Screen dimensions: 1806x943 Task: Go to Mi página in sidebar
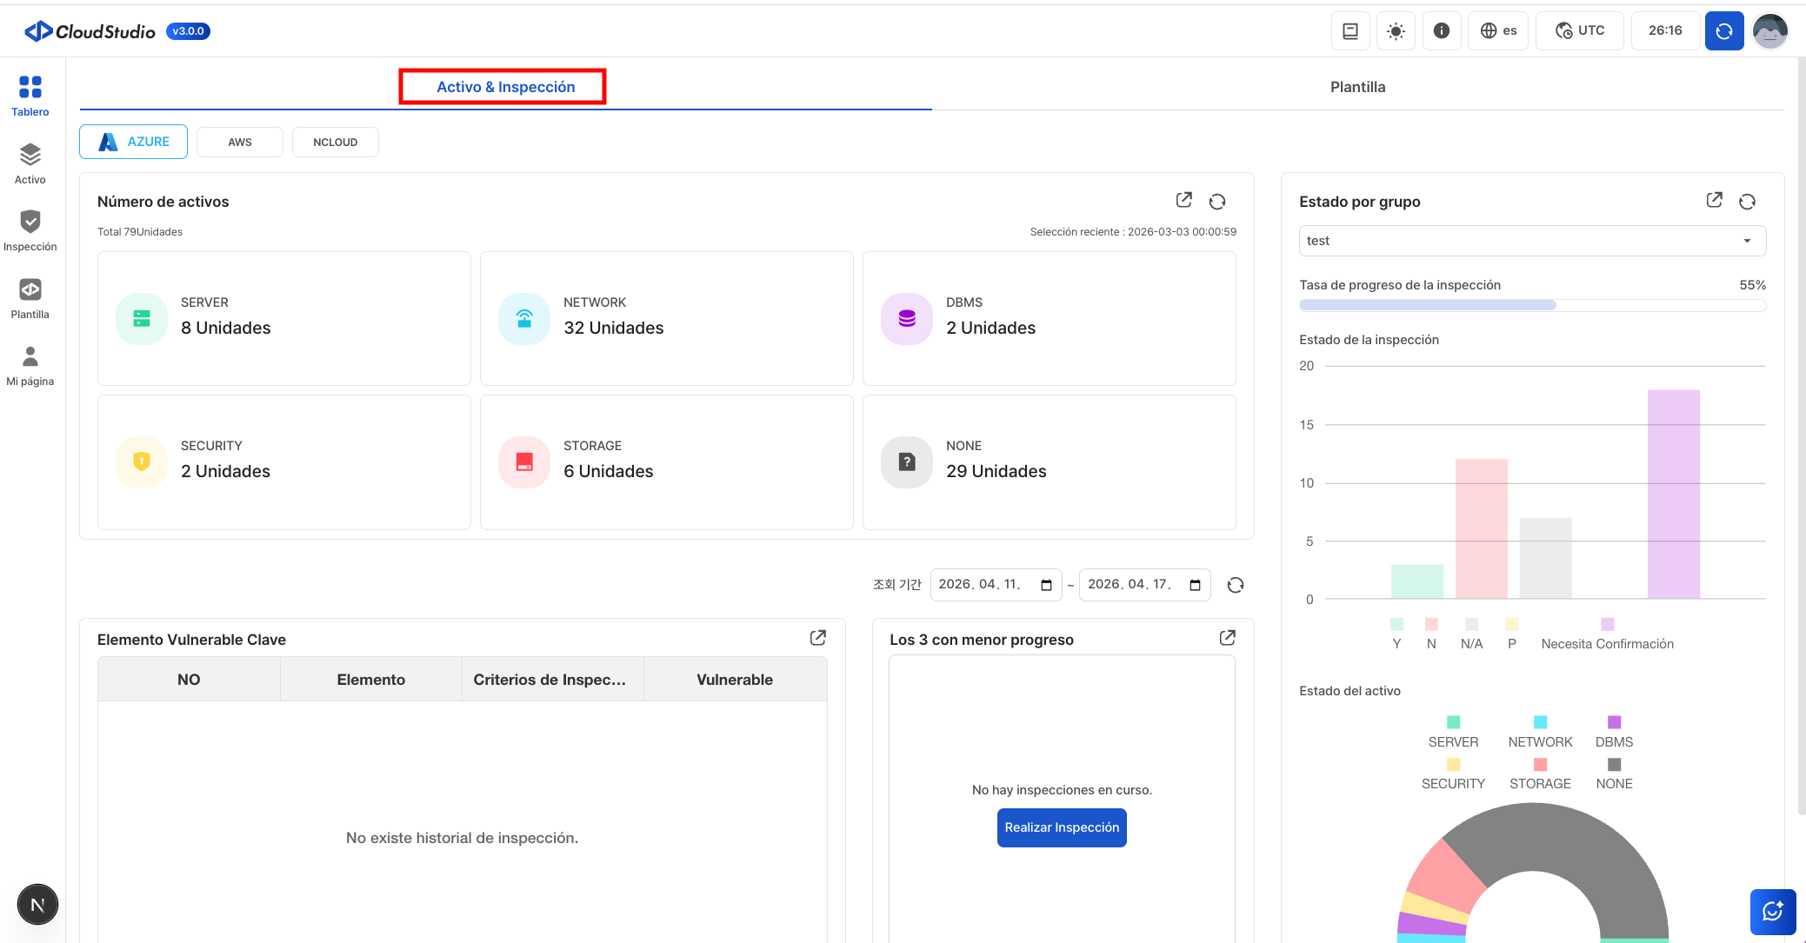pos(30,366)
